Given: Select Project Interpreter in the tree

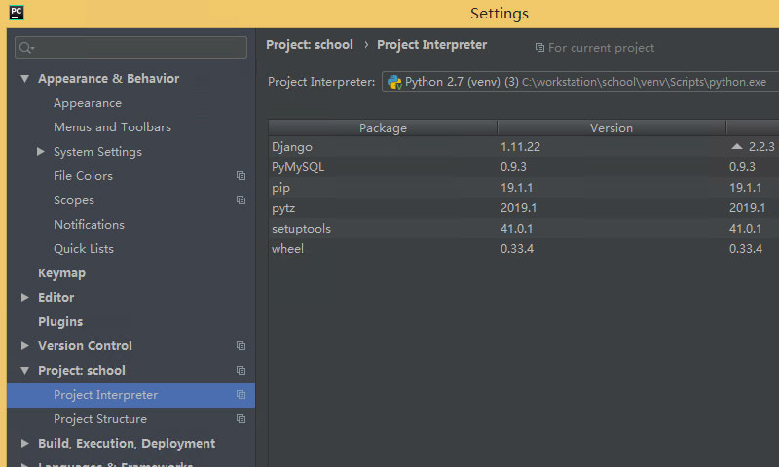Looking at the screenshot, I should (x=130, y=395).
